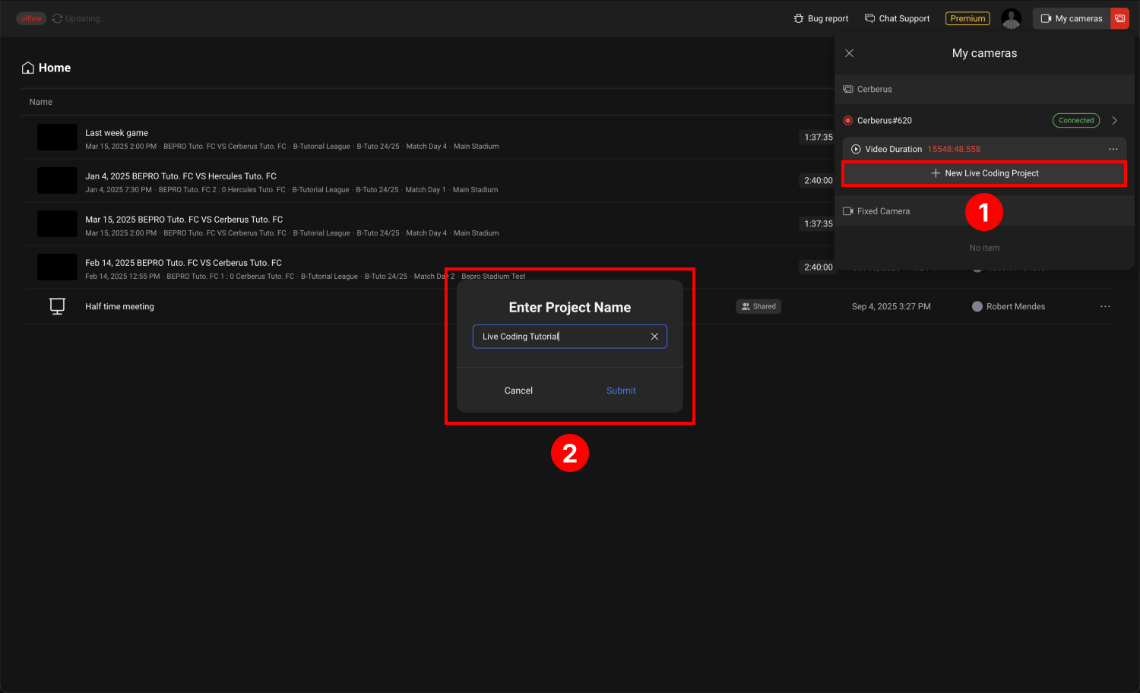Open the Last week game thumbnail
1140x693 pixels.
click(x=57, y=138)
